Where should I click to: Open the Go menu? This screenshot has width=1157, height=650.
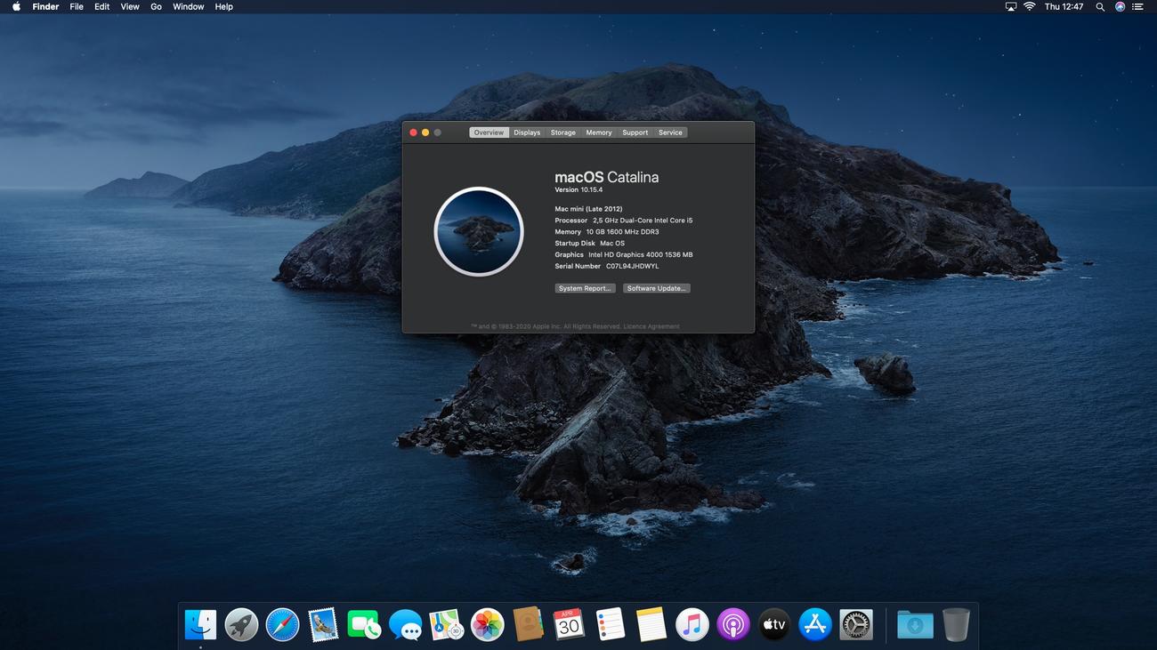[156, 6]
